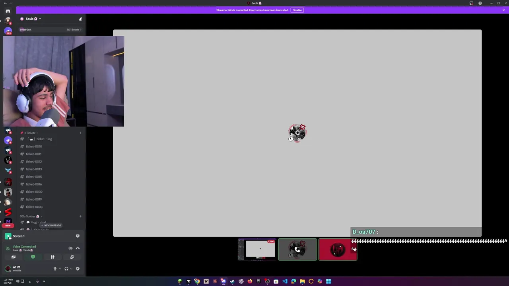
Task: Toggle noise suppression waveform icon
Action: [x=70, y=248]
